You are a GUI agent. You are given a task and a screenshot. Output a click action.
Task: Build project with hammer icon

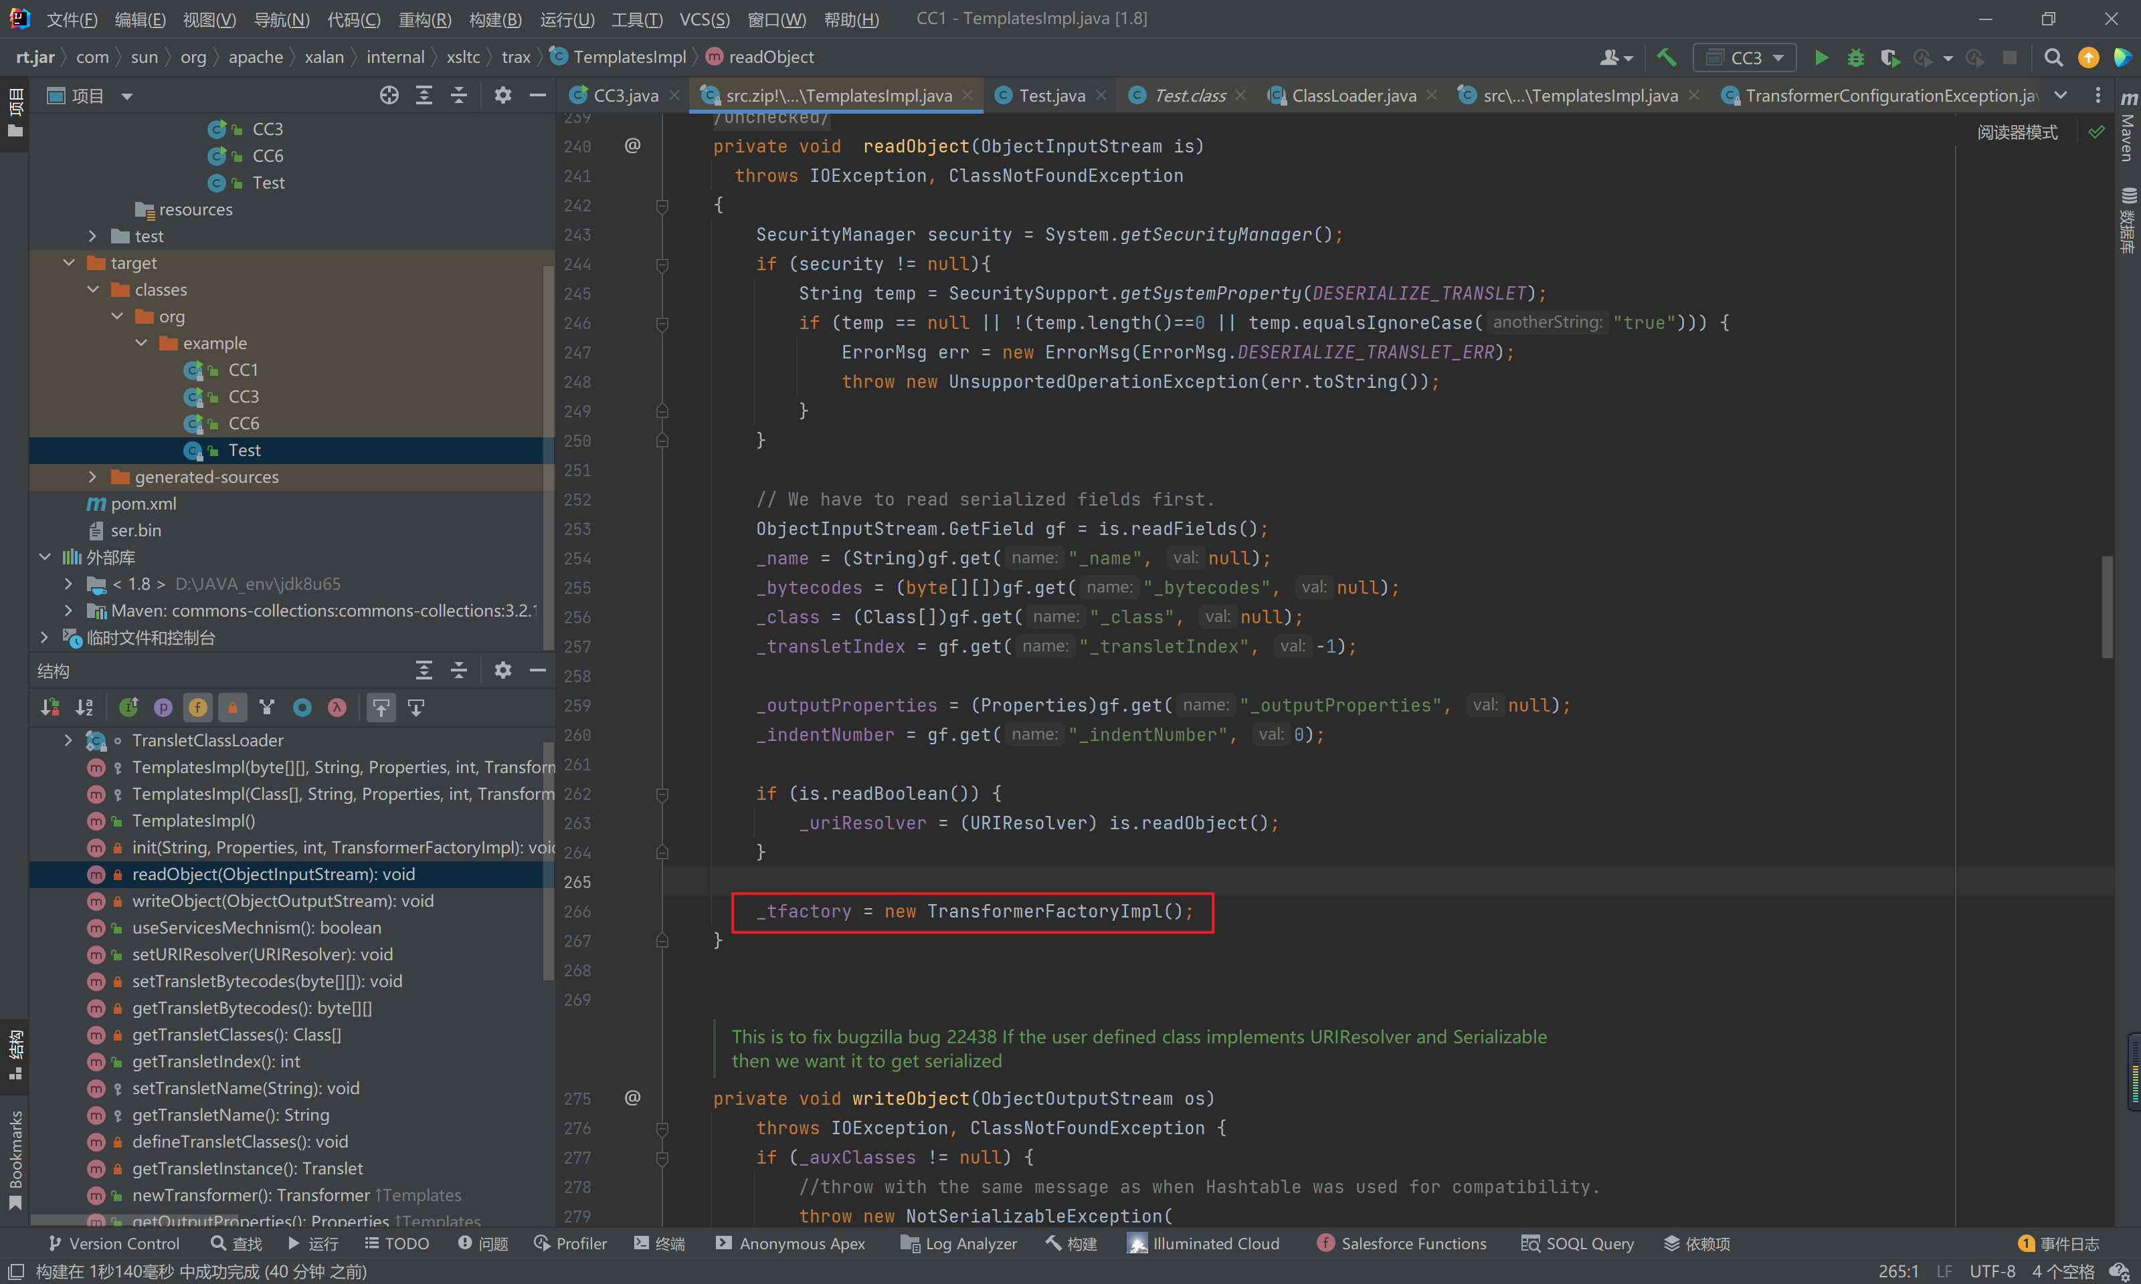tap(1666, 57)
